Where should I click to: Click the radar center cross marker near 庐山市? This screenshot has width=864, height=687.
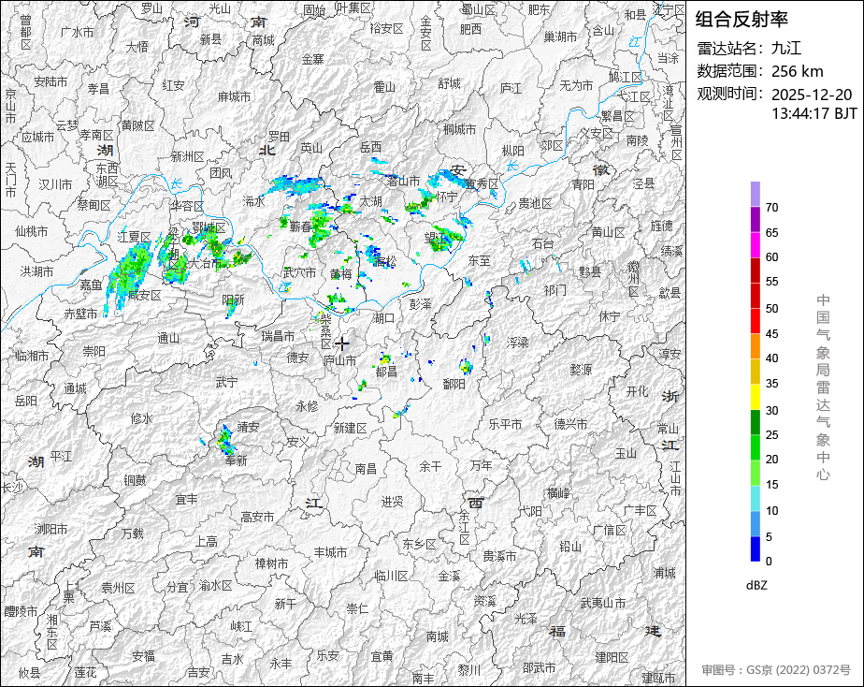click(341, 344)
